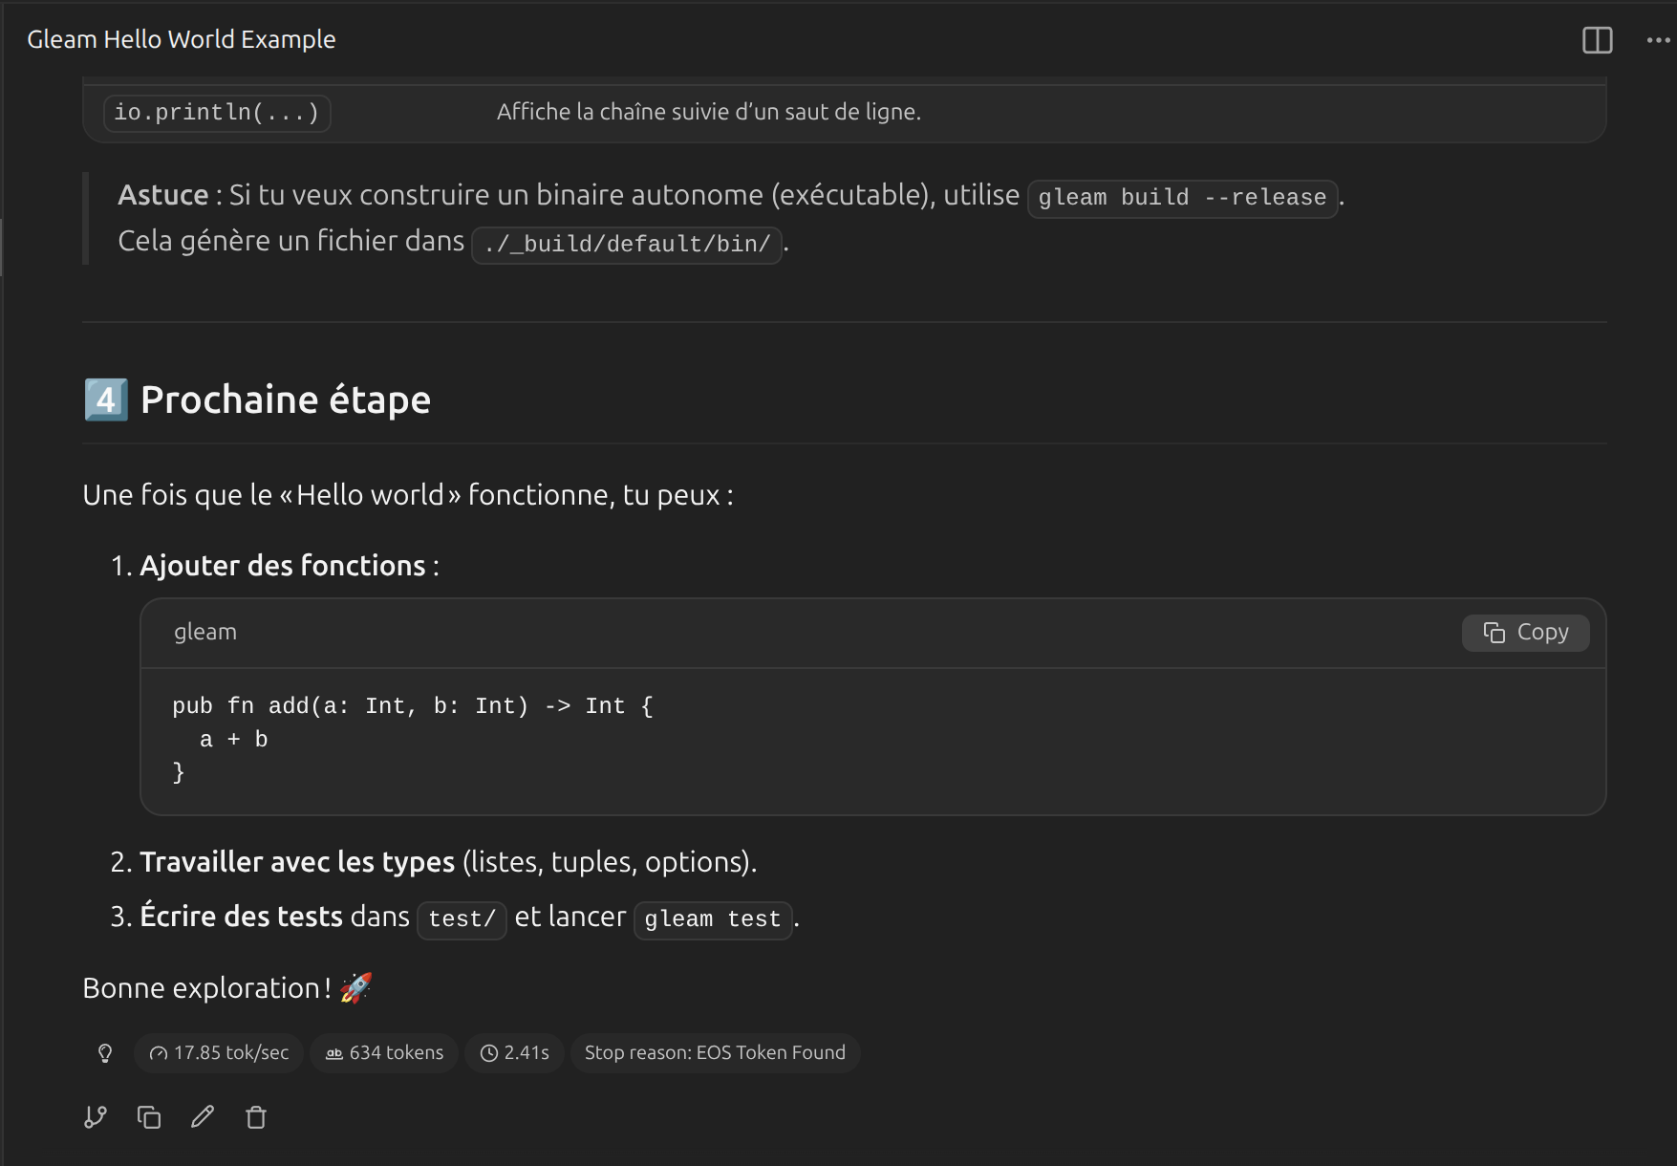Edit the message with the pencil icon

pyautogui.click(x=203, y=1116)
